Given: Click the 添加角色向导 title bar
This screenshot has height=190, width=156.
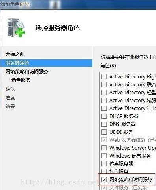Looking at the screenshot, I should pos(78,4).
